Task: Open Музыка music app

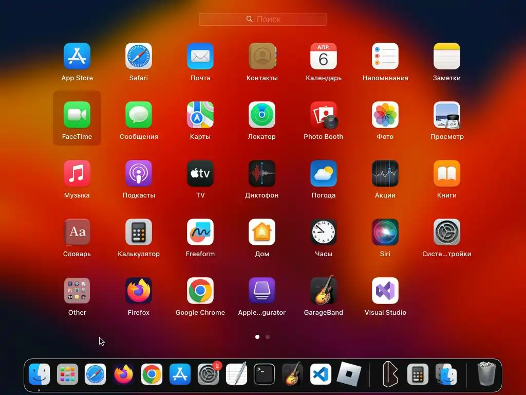Action: pyautogui.click(x=77, y=173)
